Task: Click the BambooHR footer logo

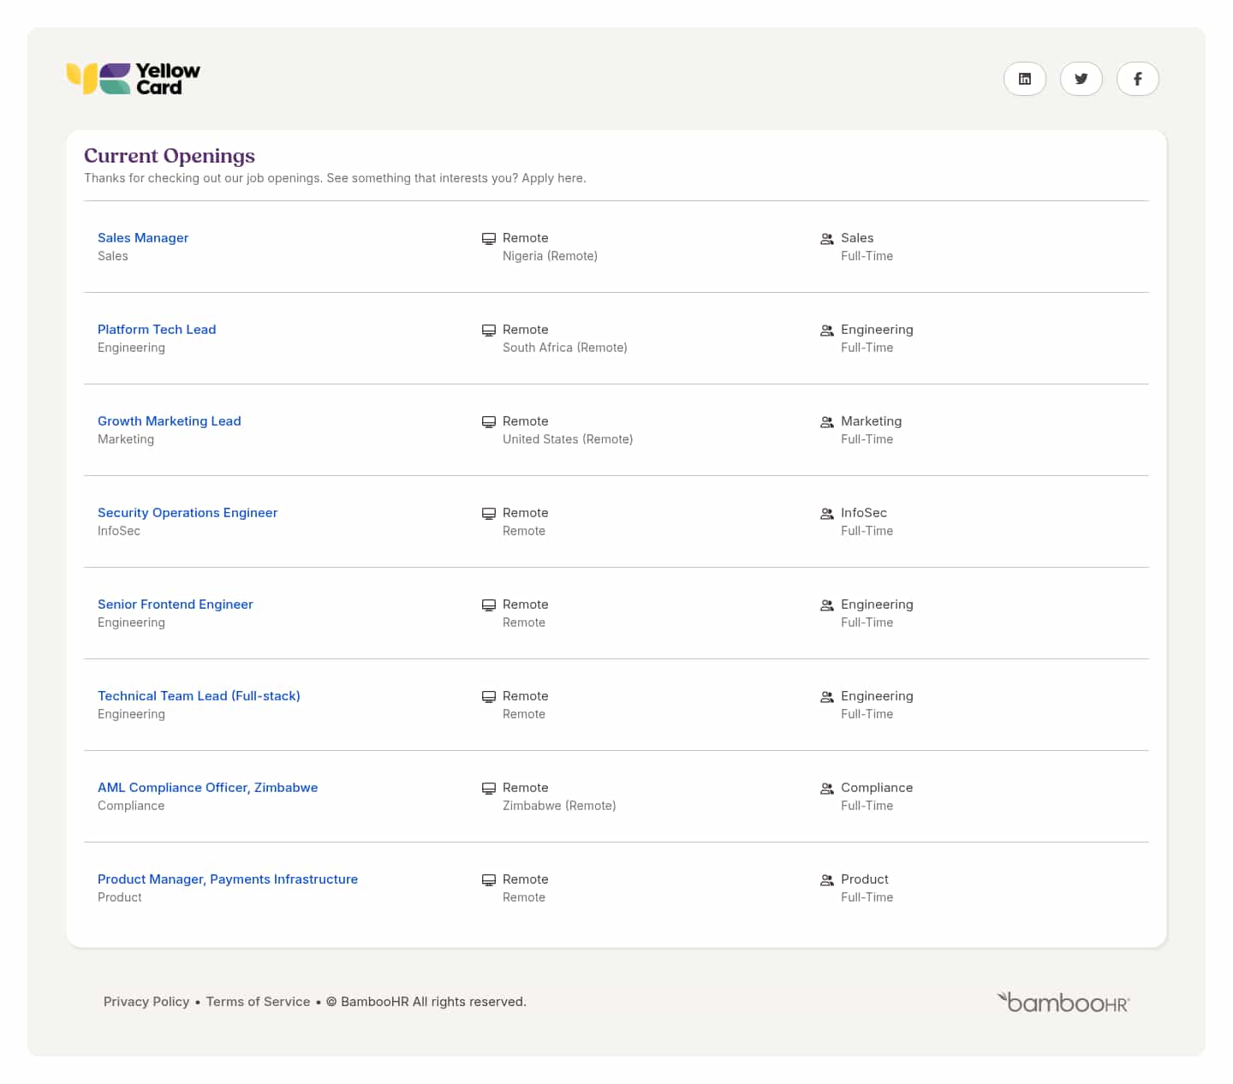Action: (1063, 1002)
